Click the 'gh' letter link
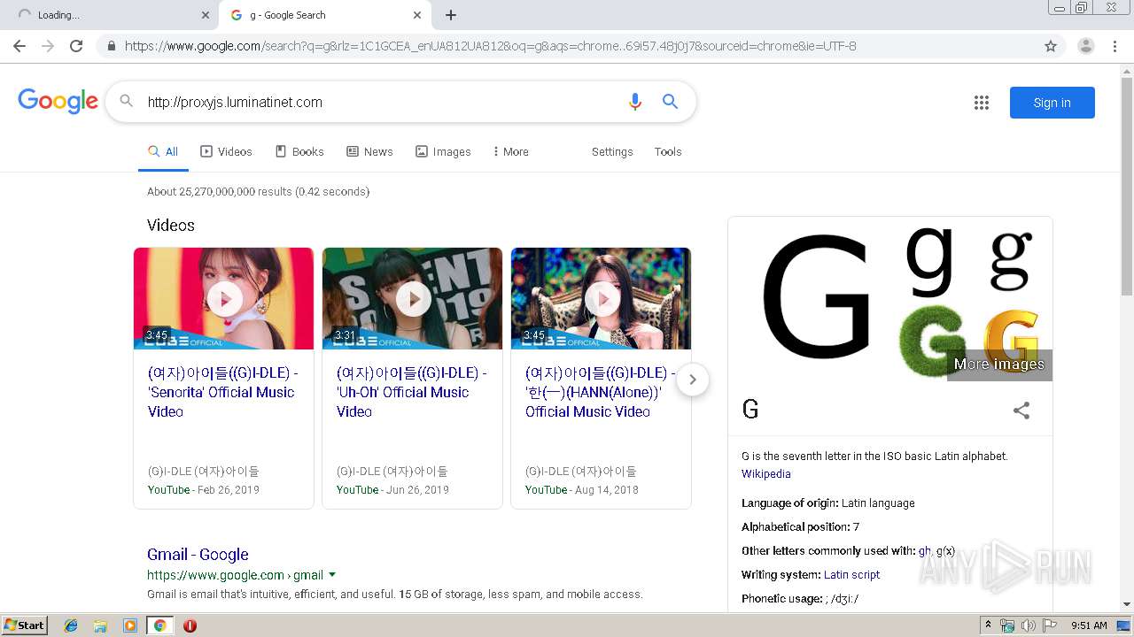Viewport: 1134px width, 637px height. [925, 551]
